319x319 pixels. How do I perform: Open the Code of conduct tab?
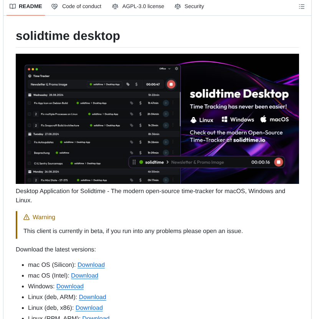coord(81,6)
